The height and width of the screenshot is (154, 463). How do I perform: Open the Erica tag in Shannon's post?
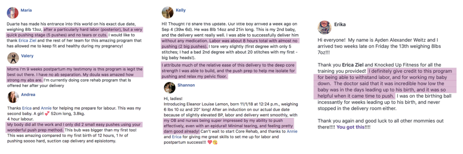click(x=176, y=137)
